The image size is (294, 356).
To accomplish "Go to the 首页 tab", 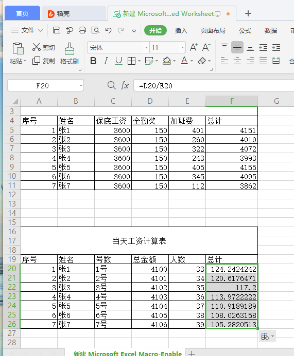I will click(22, 13).
